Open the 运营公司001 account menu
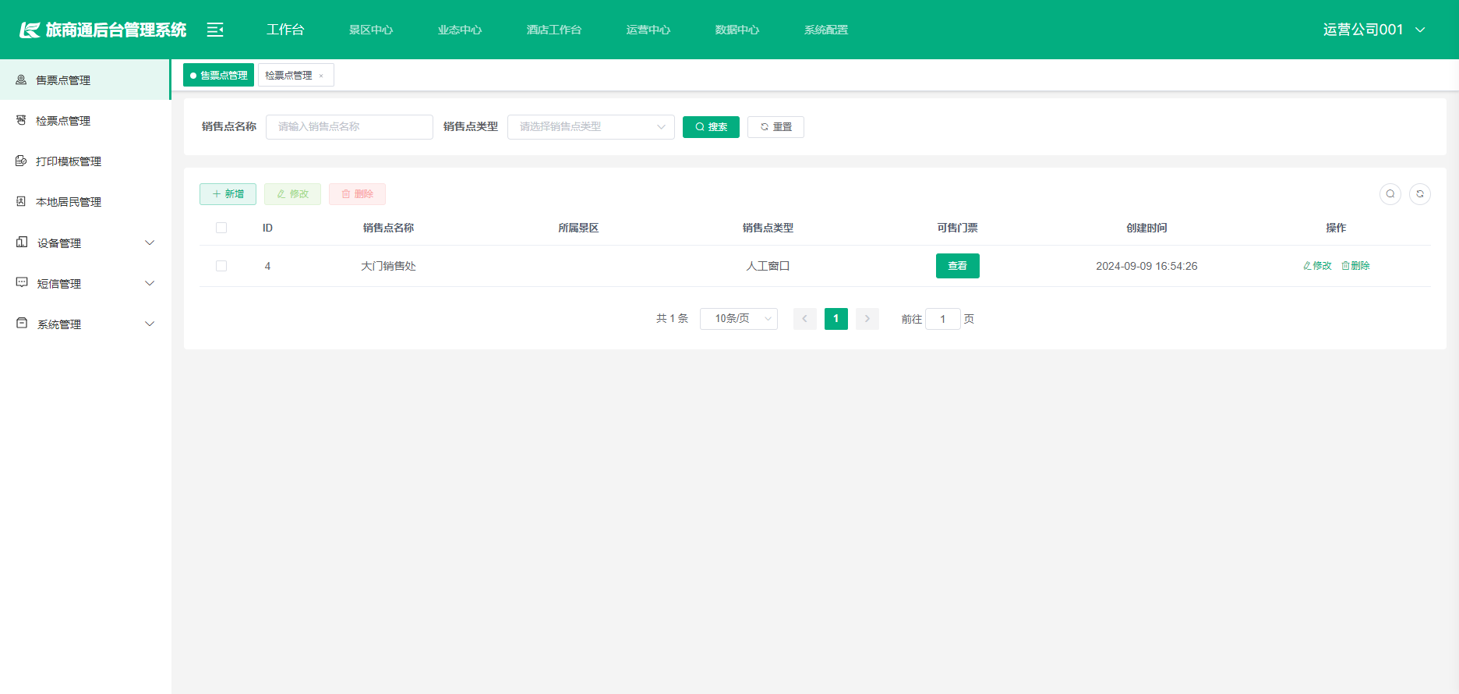This screenshot has width=1459, height=694. pyautogui.click(x=1374, y=30)
